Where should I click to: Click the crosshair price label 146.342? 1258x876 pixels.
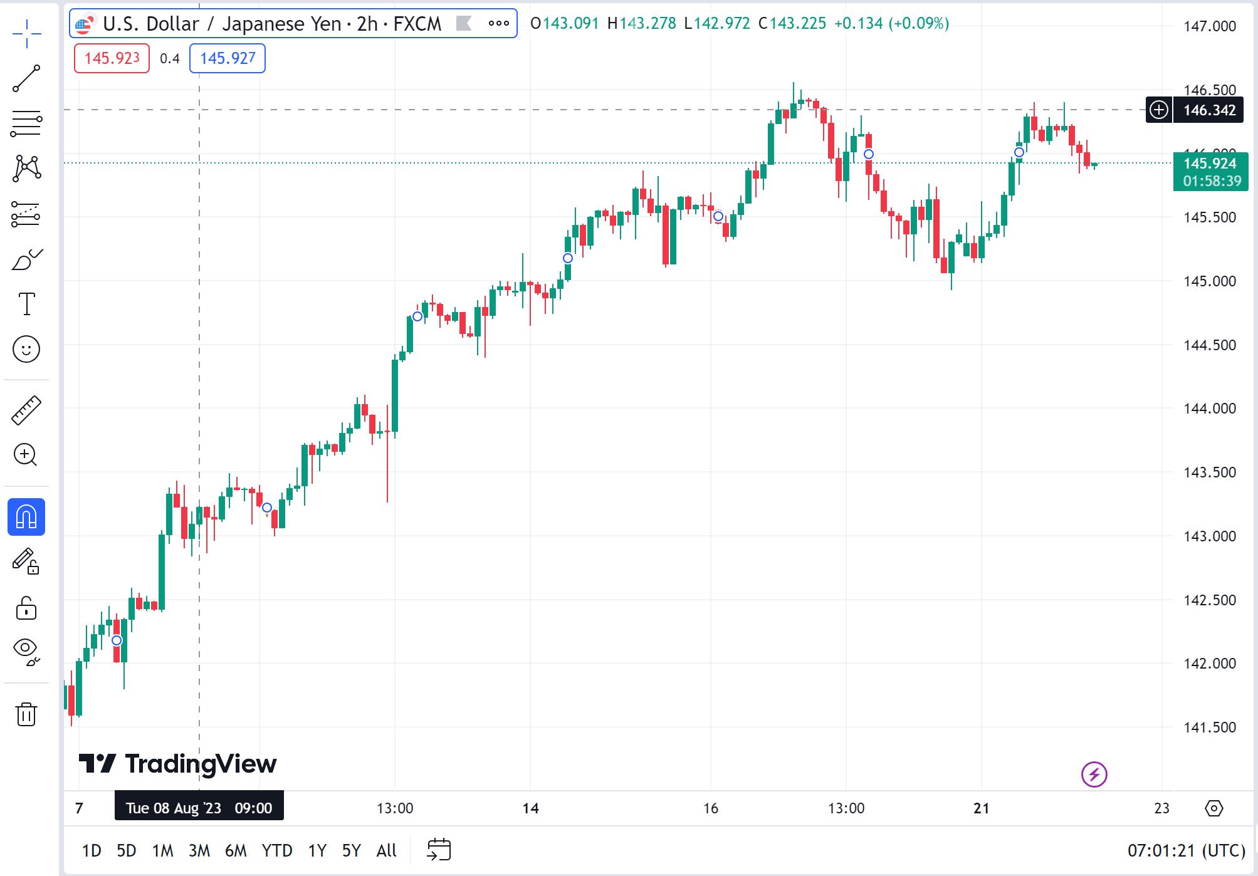tap(1209, 110)
